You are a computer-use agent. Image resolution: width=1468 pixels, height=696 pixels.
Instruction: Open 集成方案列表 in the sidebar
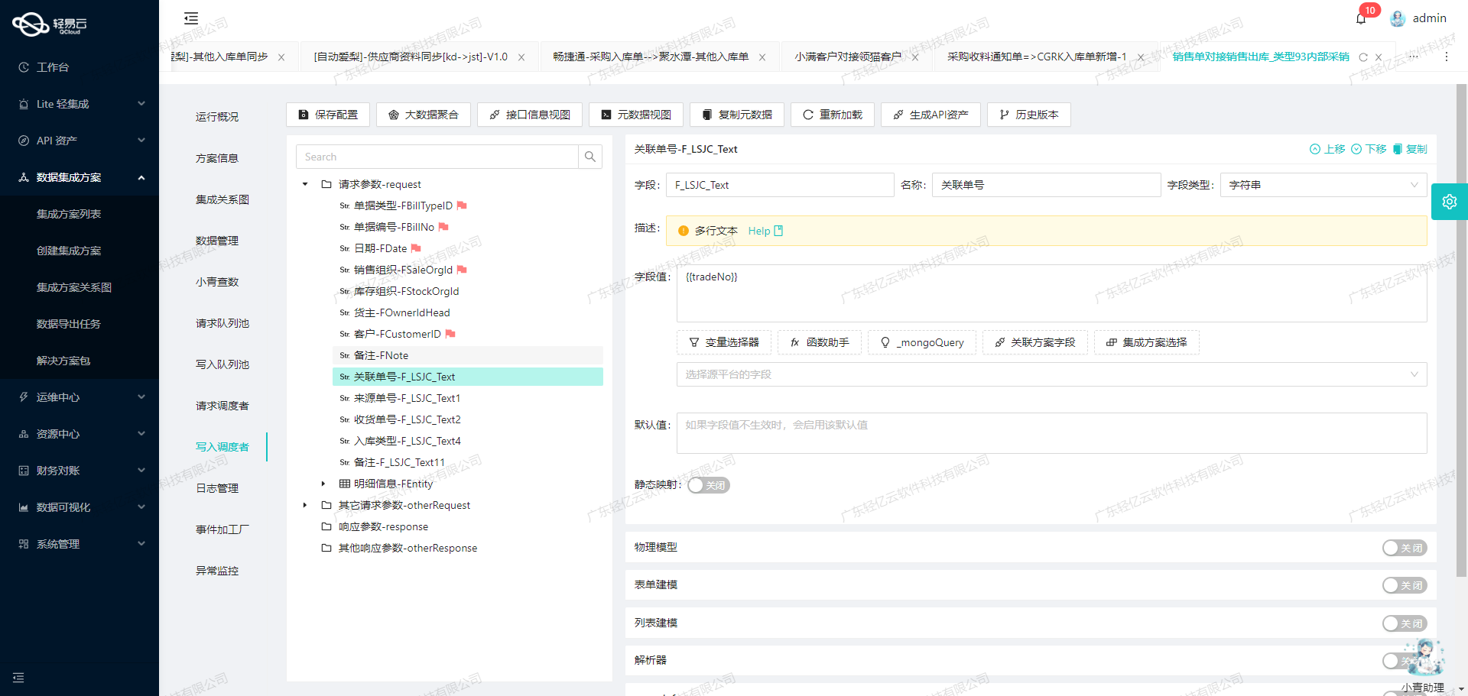pos(80,214)
